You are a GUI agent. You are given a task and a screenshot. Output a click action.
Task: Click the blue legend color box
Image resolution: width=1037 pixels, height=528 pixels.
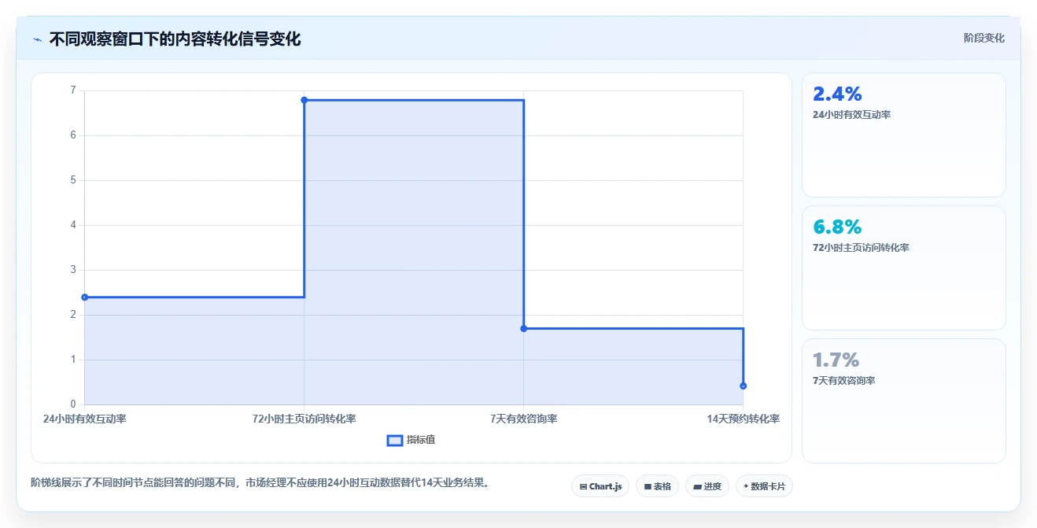click(x=395, y=440)
